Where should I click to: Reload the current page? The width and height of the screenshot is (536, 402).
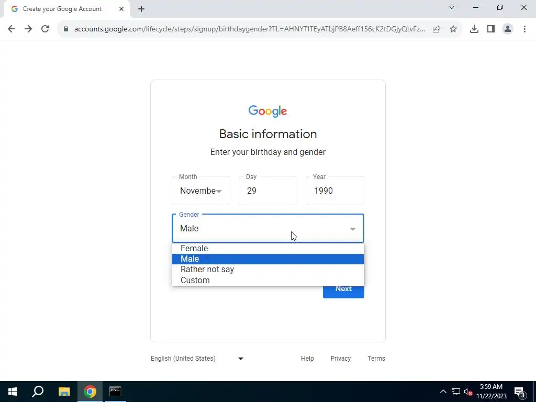coord(45,29)
